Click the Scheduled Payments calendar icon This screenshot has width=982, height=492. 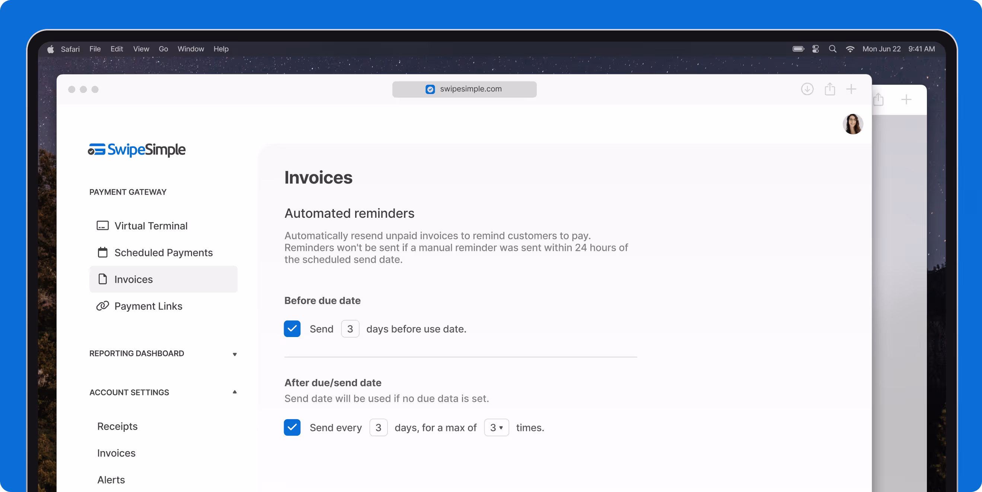(x=102, y=252)
